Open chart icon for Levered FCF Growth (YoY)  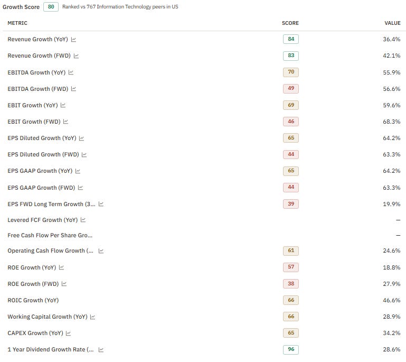83,220
